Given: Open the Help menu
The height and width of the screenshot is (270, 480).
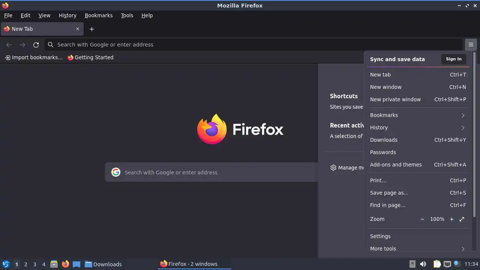Looking at the screenshot, I should click(x=147, y=15).
